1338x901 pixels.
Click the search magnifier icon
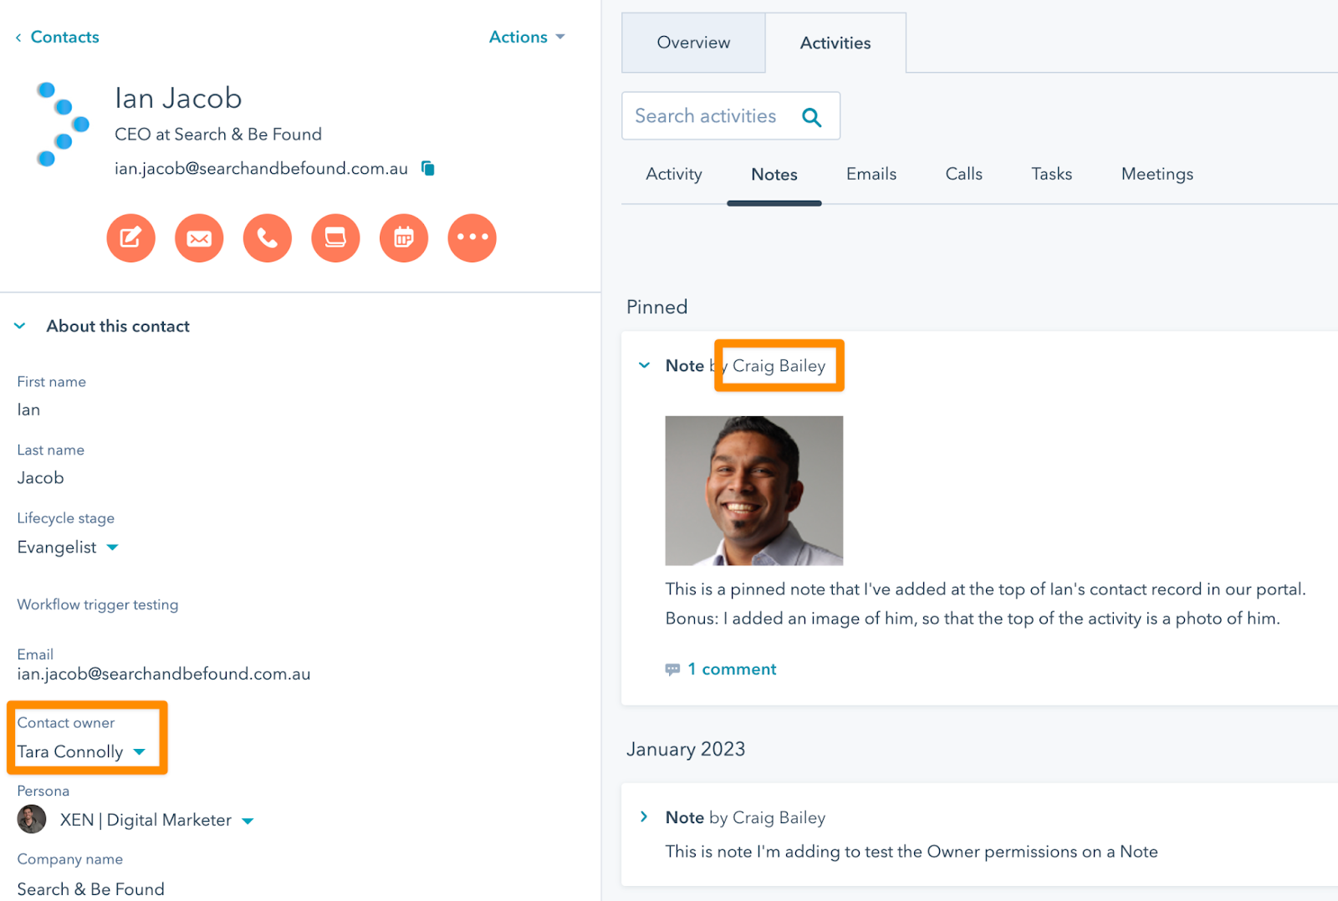pos(811,117)
